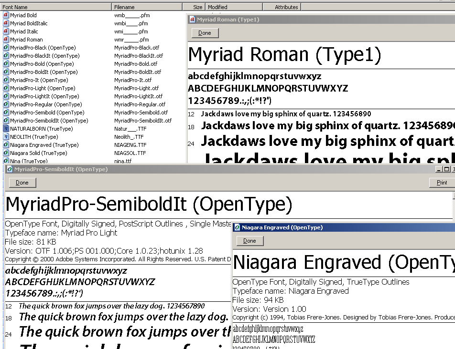Click the NEOLITH TrueType icon

(x=6, y=136)
